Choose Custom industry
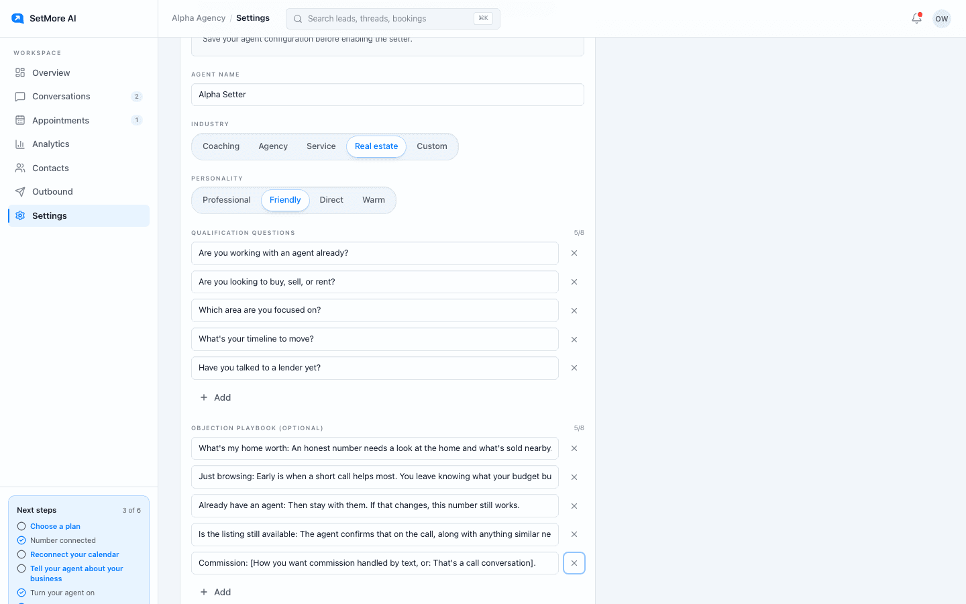 pos(432,146)
